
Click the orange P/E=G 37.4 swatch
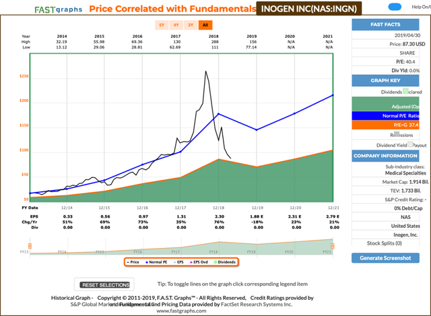tap(385, 125)
